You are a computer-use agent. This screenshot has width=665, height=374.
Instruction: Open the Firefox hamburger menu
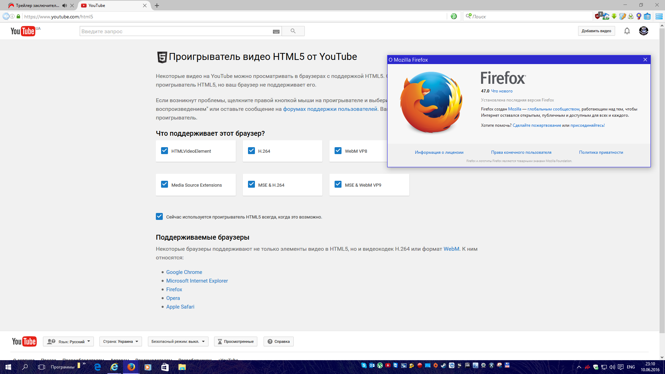(659, 16)
